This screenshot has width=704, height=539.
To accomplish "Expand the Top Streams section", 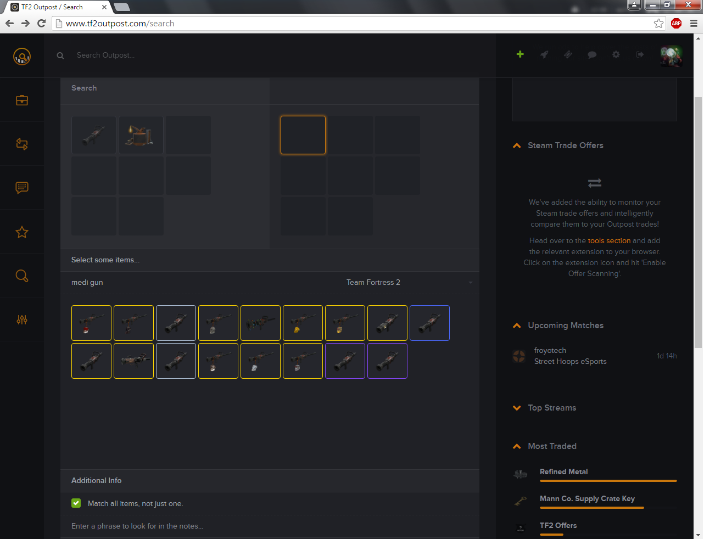I will (517, 408).
